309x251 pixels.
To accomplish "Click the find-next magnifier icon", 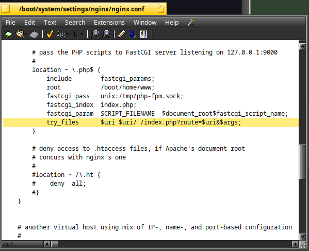I will pyautogui.click(x=106, y=34).
